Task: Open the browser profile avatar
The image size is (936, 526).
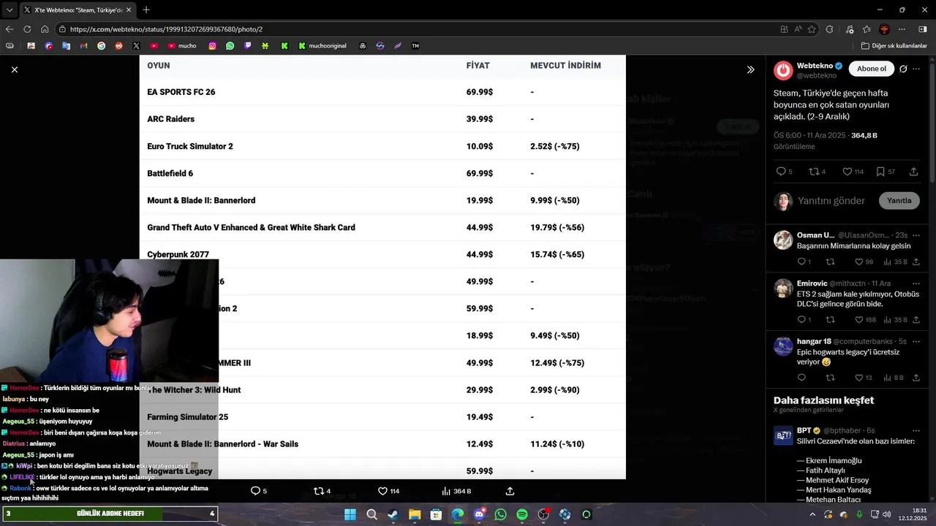Action: [x=884, y=29]
